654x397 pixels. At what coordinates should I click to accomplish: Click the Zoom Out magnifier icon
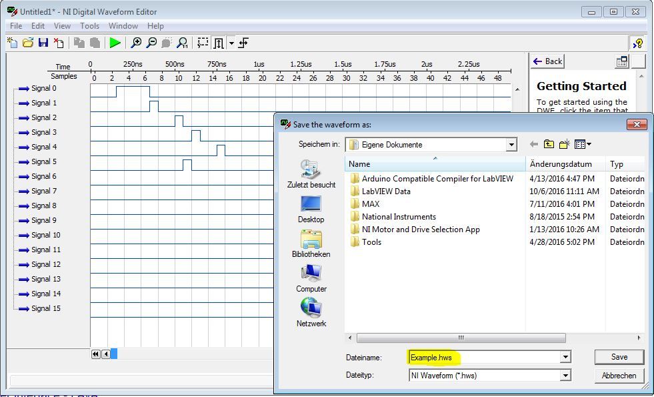151,43
